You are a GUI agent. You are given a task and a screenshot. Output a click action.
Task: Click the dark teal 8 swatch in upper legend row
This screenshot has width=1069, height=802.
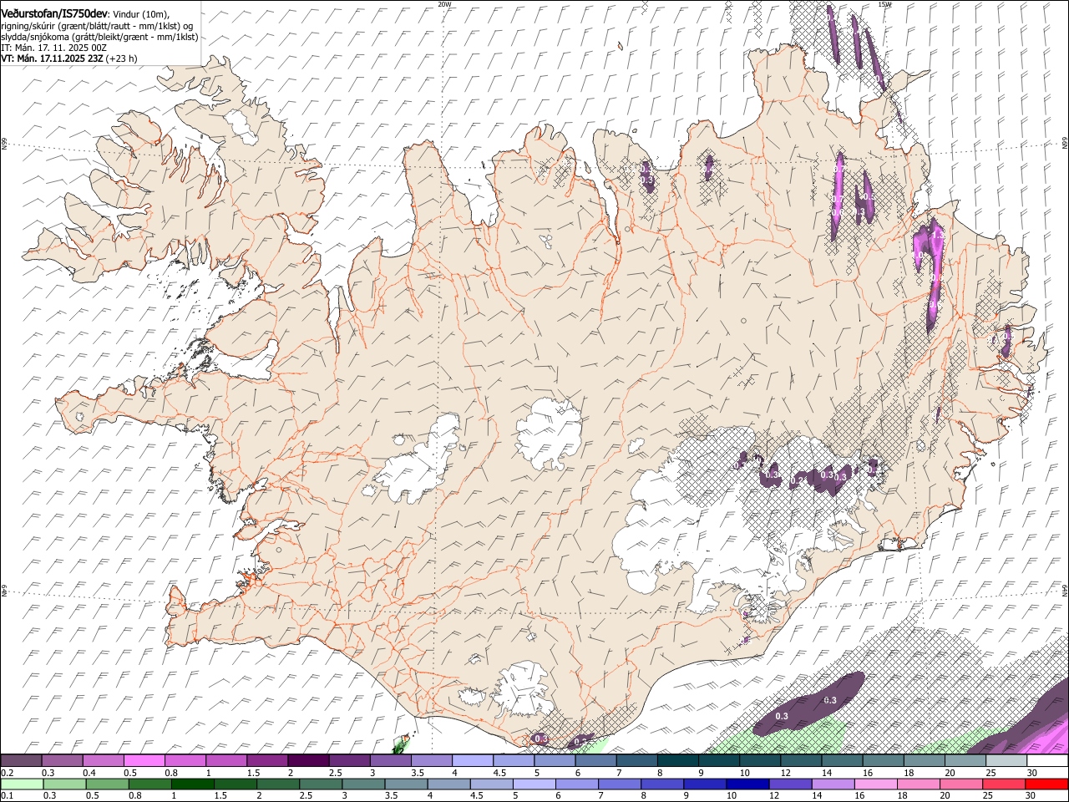[679, 761]
